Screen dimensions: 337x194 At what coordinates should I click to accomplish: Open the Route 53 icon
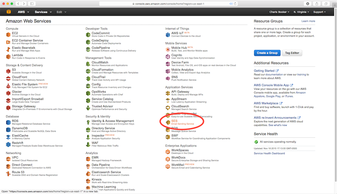(x=8, y=174)
